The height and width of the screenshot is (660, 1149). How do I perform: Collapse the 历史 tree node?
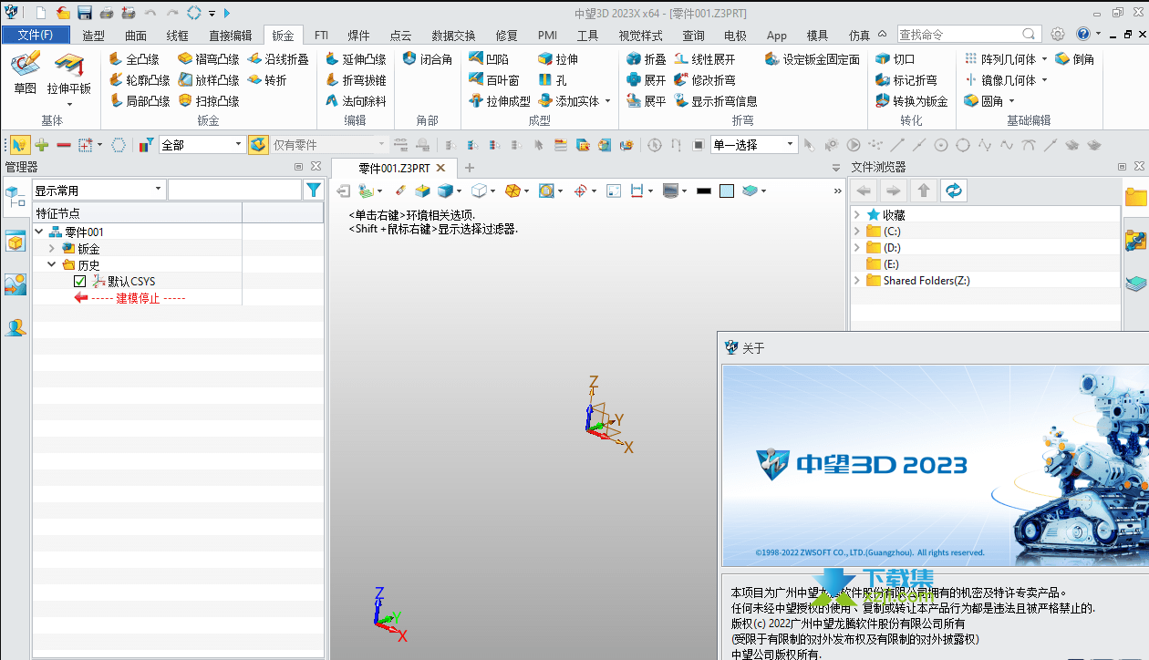point(51,265)
